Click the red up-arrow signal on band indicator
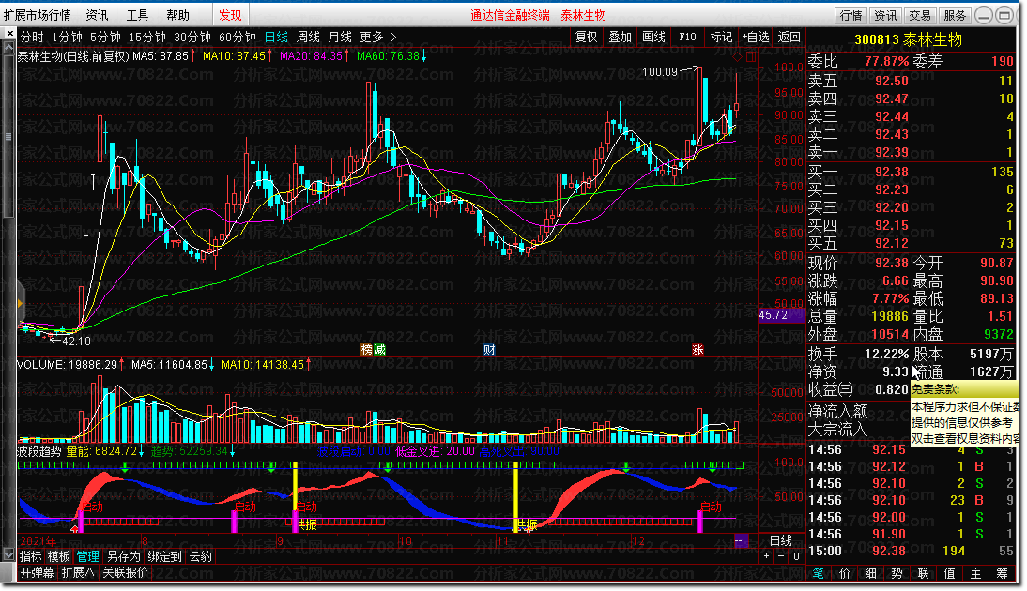1027x591 pixels. (75, 527)
